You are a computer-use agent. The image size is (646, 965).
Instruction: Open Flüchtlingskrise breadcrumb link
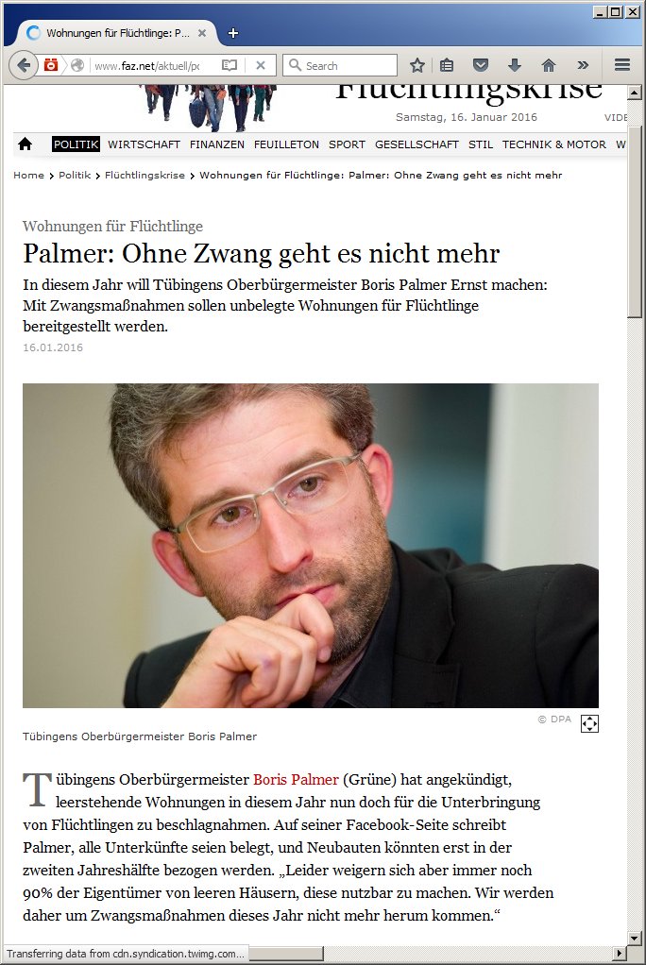pos(144,176)
